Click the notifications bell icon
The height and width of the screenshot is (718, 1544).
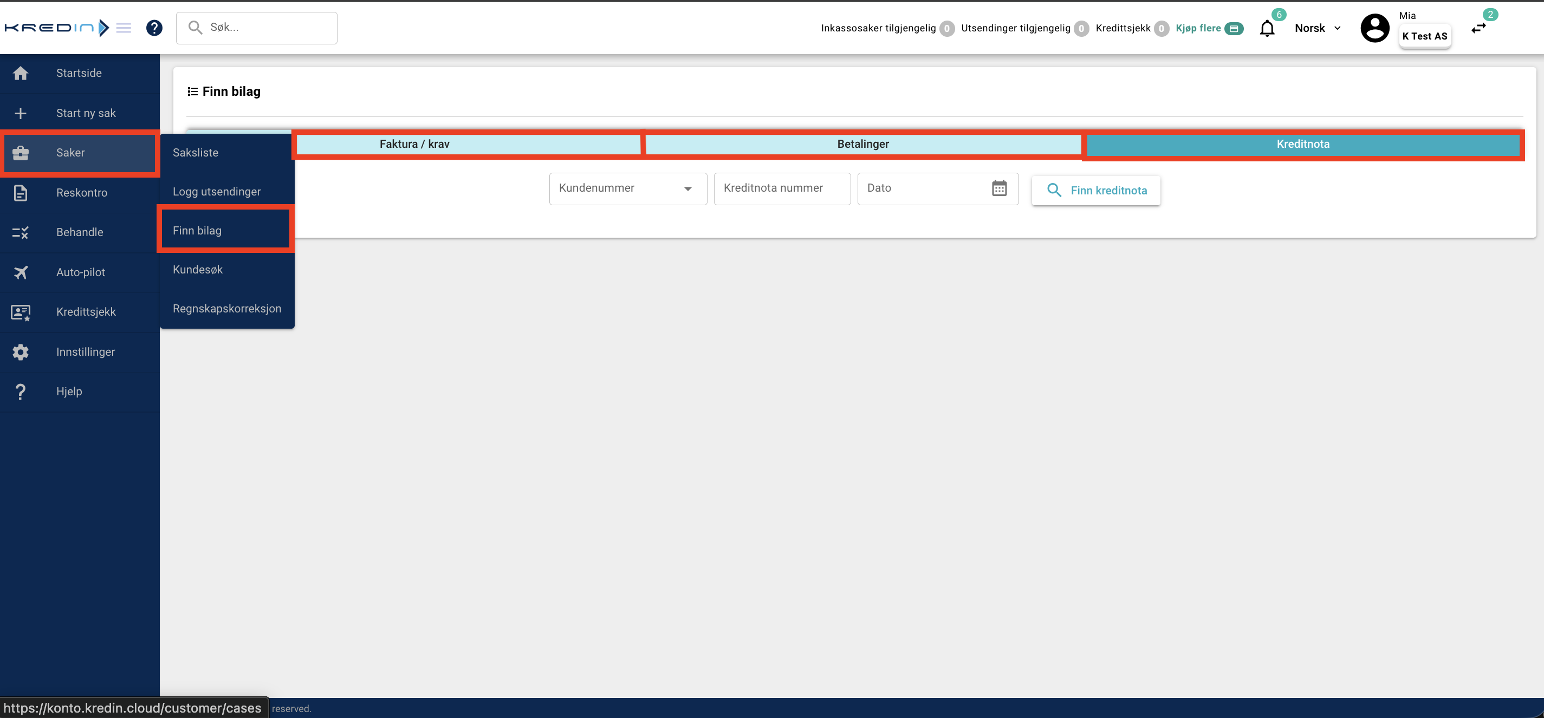1267,29
